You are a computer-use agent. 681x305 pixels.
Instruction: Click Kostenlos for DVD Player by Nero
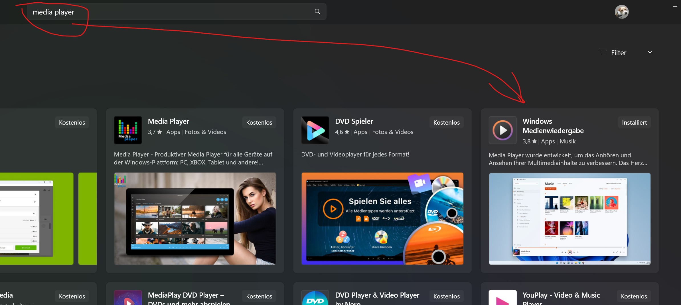[x=446, y=296]
